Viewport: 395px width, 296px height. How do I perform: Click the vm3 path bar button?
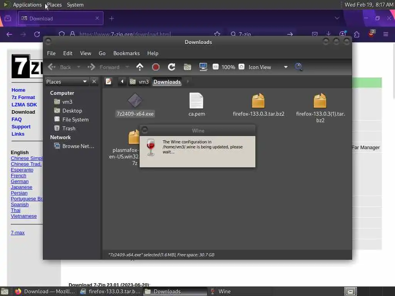[140, 82]
